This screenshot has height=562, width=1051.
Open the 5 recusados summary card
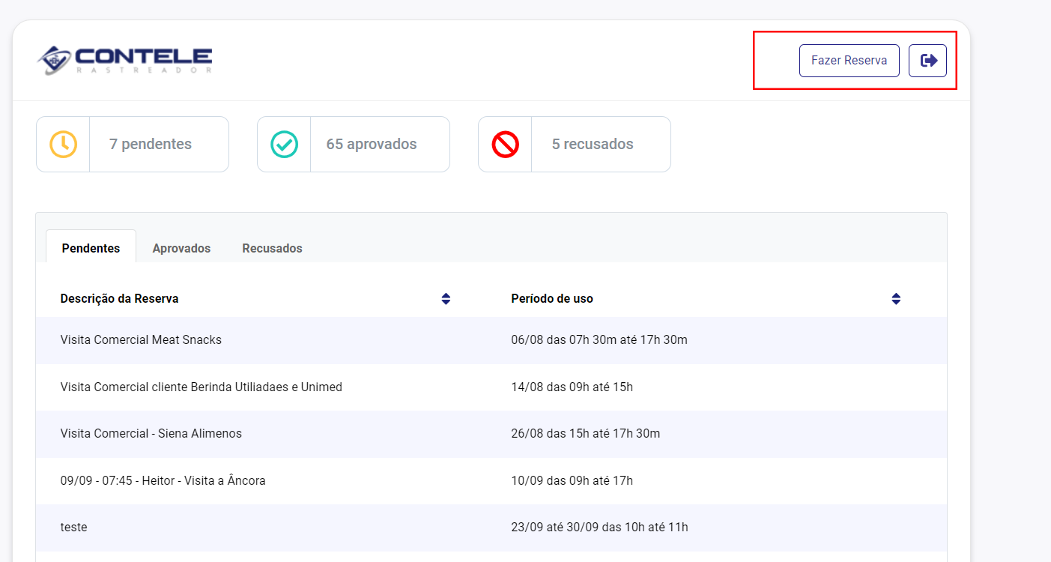[593, 144]
